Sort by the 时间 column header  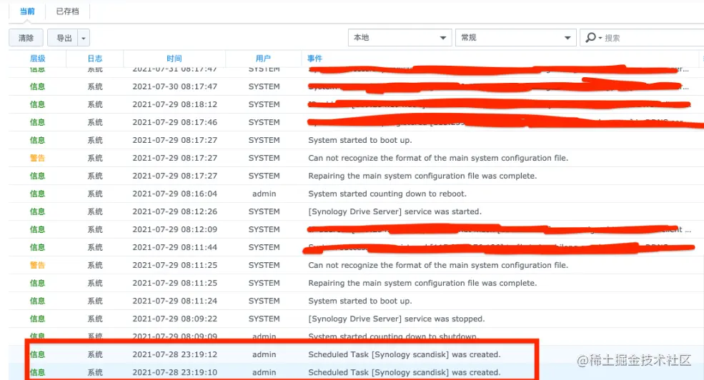pos(174,59)
